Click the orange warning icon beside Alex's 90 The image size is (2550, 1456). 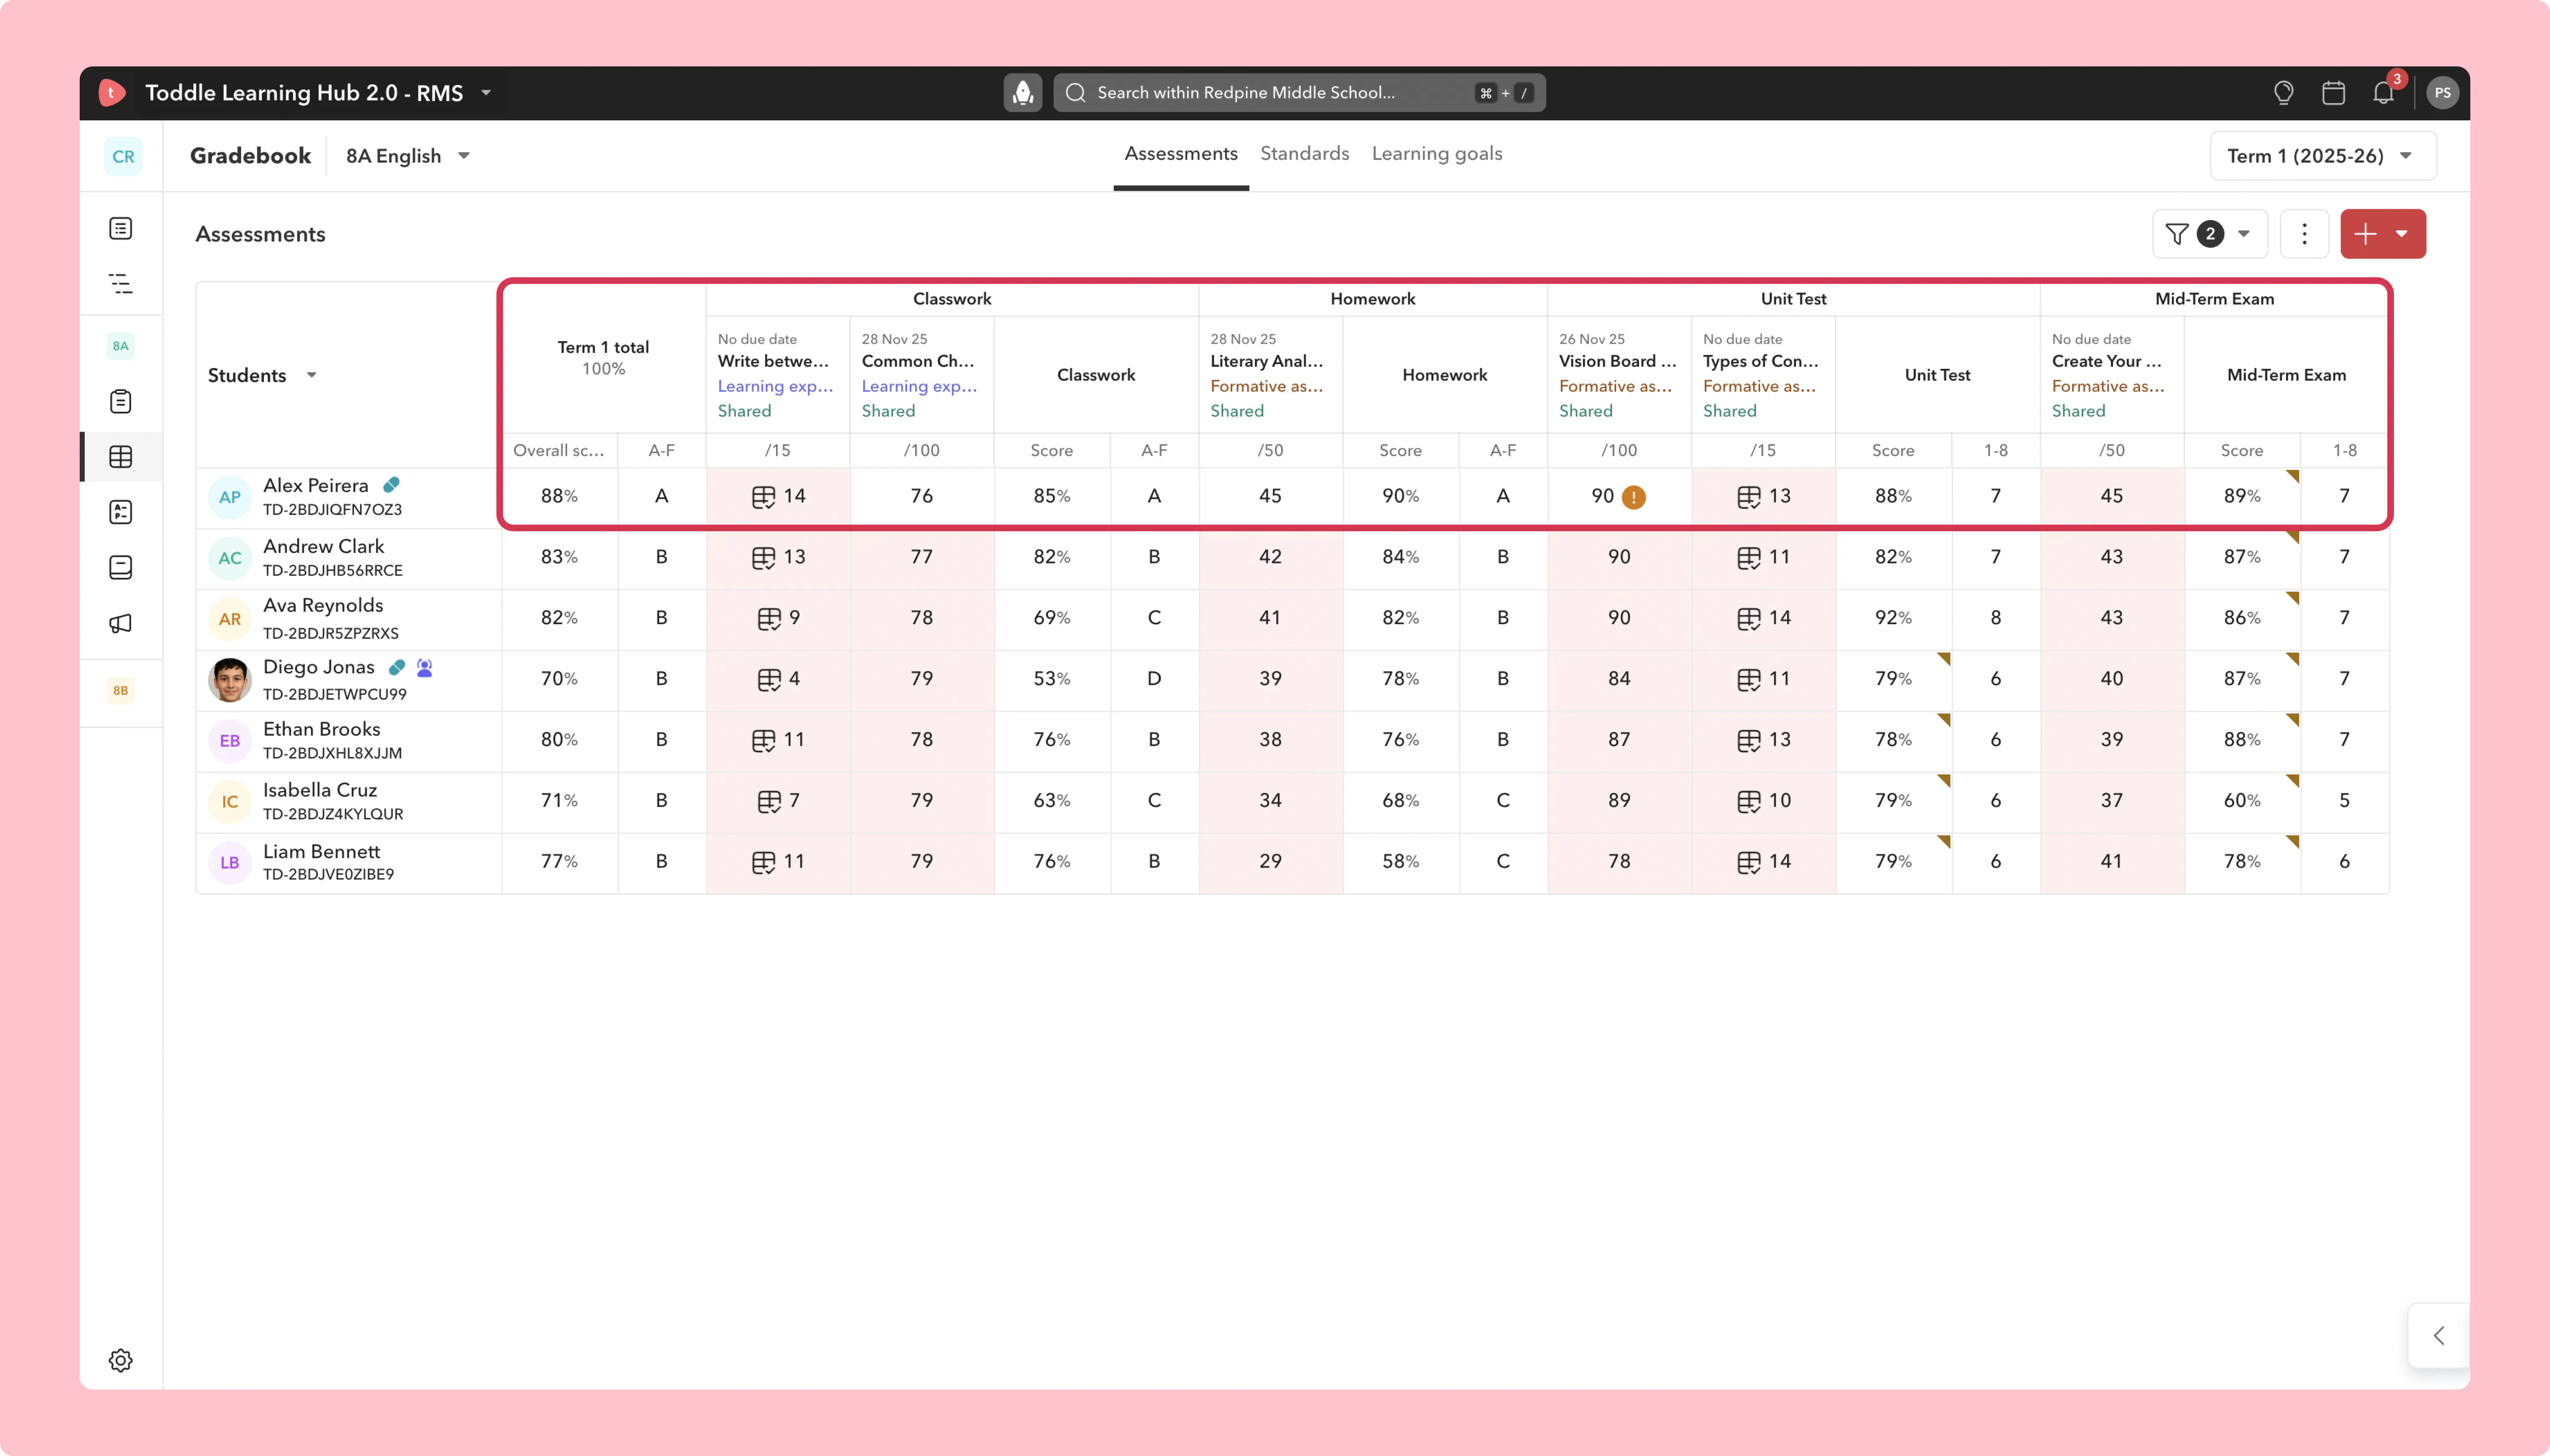(1634, 497)
